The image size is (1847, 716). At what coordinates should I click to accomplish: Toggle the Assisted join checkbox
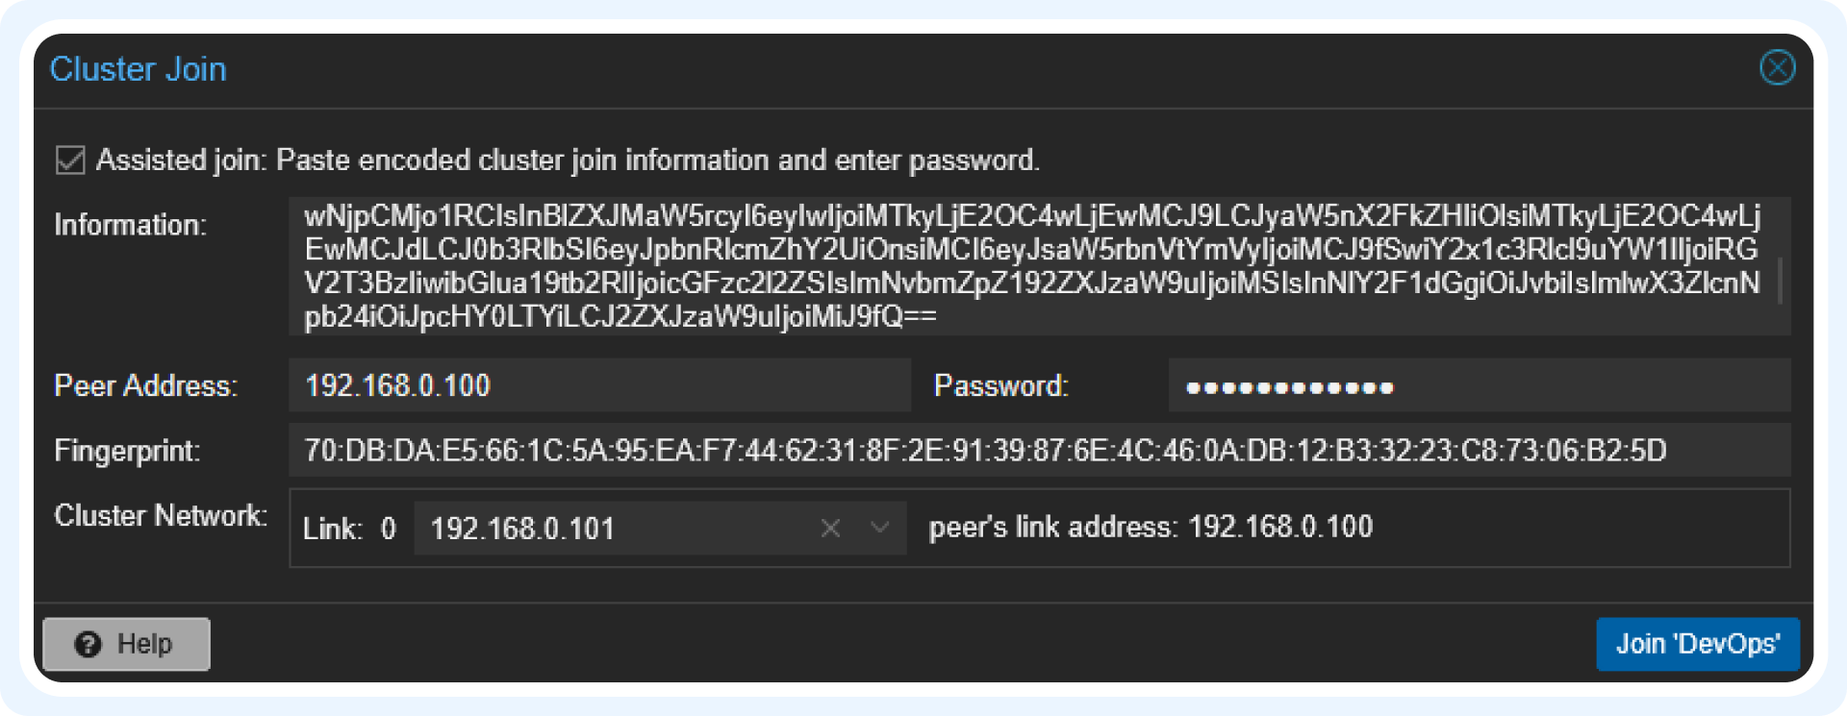(70, 160)
